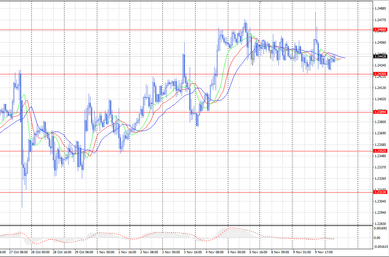Viewport: 389px width, 257px height.
Task: Click the 0.00 indicator scale value
Action: [377, 238]
